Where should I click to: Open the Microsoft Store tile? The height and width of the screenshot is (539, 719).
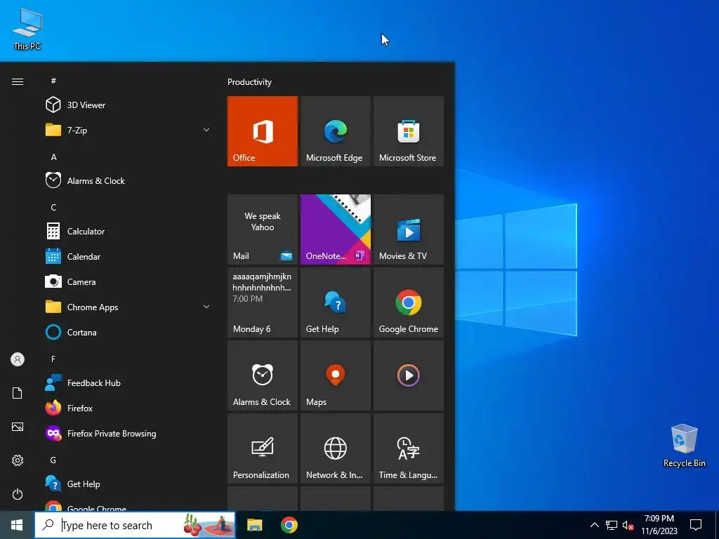coord(409,131)
